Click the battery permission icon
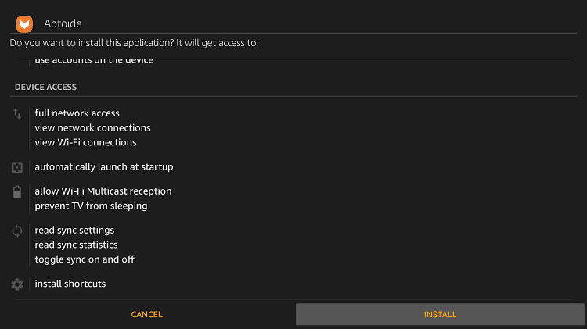 17,191
